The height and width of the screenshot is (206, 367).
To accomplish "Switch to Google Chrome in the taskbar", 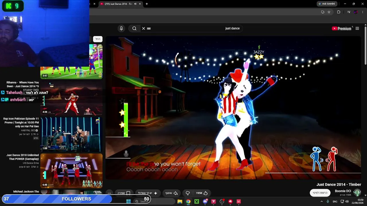I will coord(188,201).
